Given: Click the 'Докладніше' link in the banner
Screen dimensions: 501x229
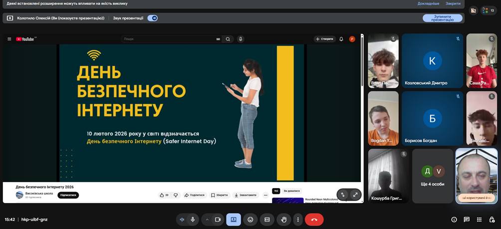Looking at the screenshot, I should tap(428, 3).
